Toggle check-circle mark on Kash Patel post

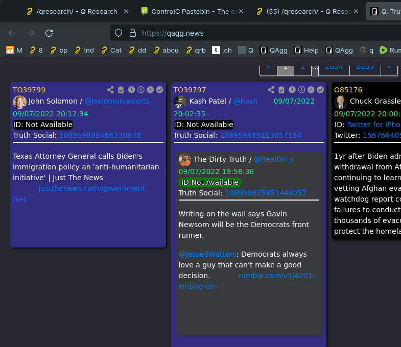(320, 90)
